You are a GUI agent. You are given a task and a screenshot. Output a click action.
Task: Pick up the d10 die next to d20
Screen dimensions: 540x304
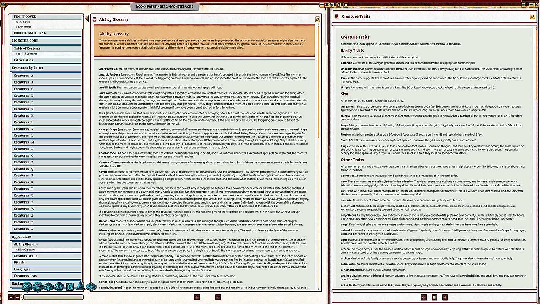[48, 287]
